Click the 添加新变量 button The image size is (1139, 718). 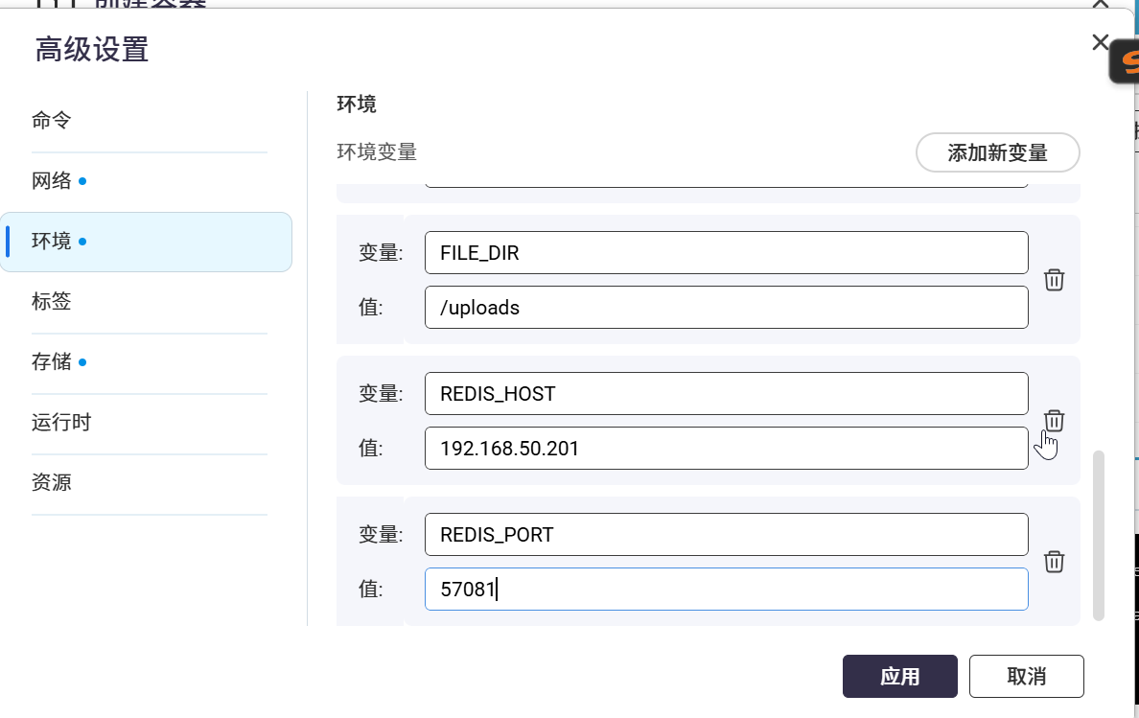(997, 153)
